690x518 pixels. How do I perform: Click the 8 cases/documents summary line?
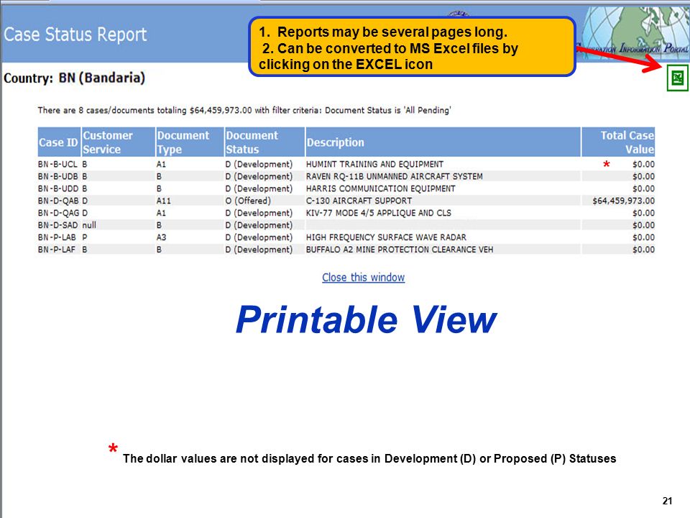click(244, 110)
